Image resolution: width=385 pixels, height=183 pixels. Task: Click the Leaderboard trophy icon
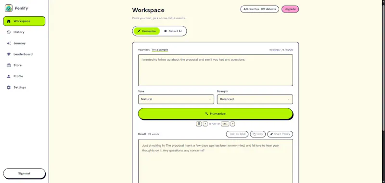coord(9,54)
